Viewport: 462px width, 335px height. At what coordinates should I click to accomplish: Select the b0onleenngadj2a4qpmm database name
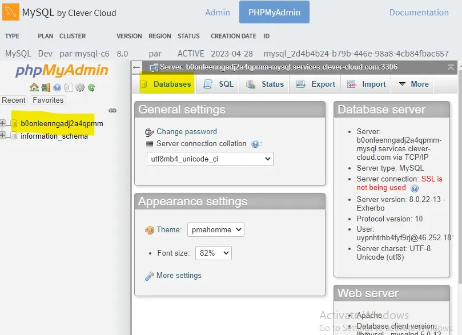[x=62, y=123]
